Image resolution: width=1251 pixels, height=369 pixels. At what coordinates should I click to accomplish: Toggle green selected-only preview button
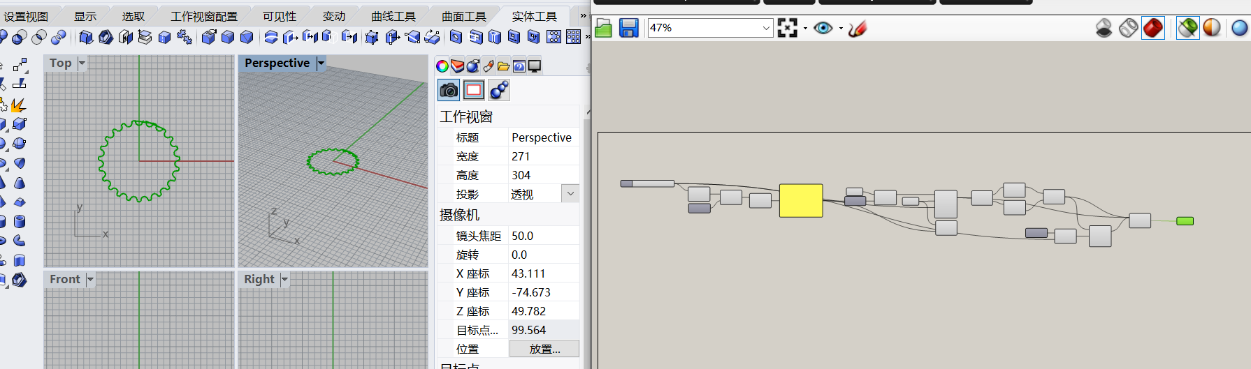[x=1187, y=28]
